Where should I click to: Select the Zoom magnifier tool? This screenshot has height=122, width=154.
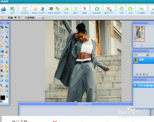[x=7, y=90]
